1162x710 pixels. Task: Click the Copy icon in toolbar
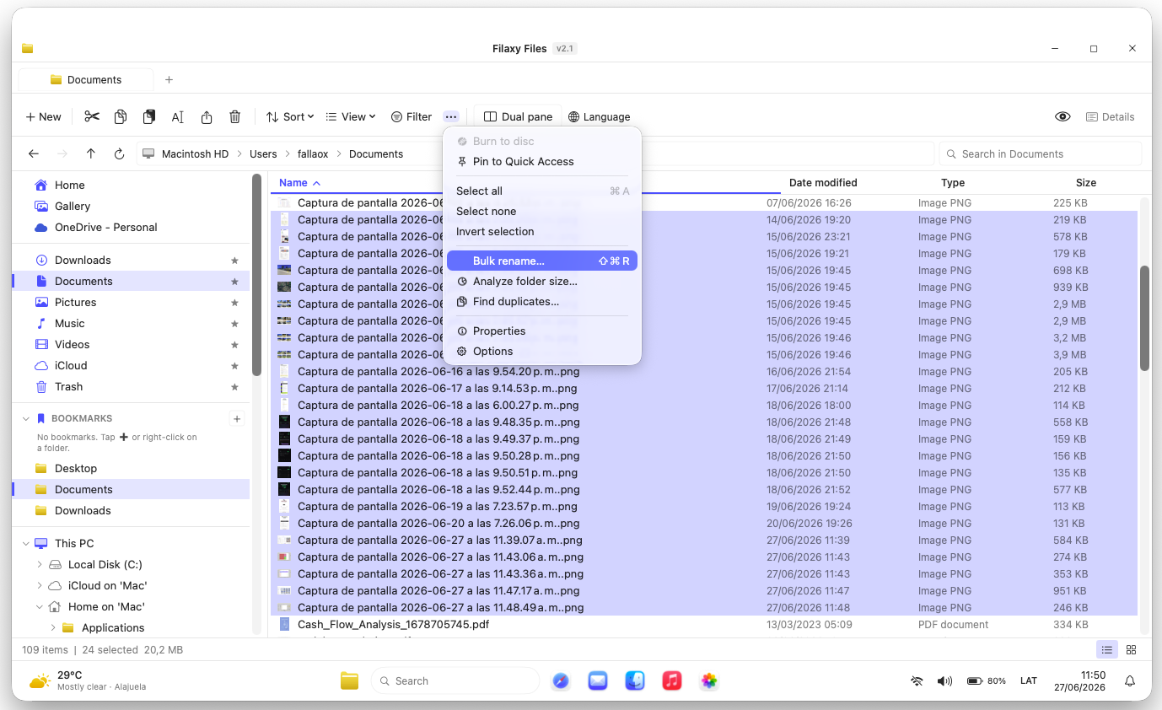point(121,117)
